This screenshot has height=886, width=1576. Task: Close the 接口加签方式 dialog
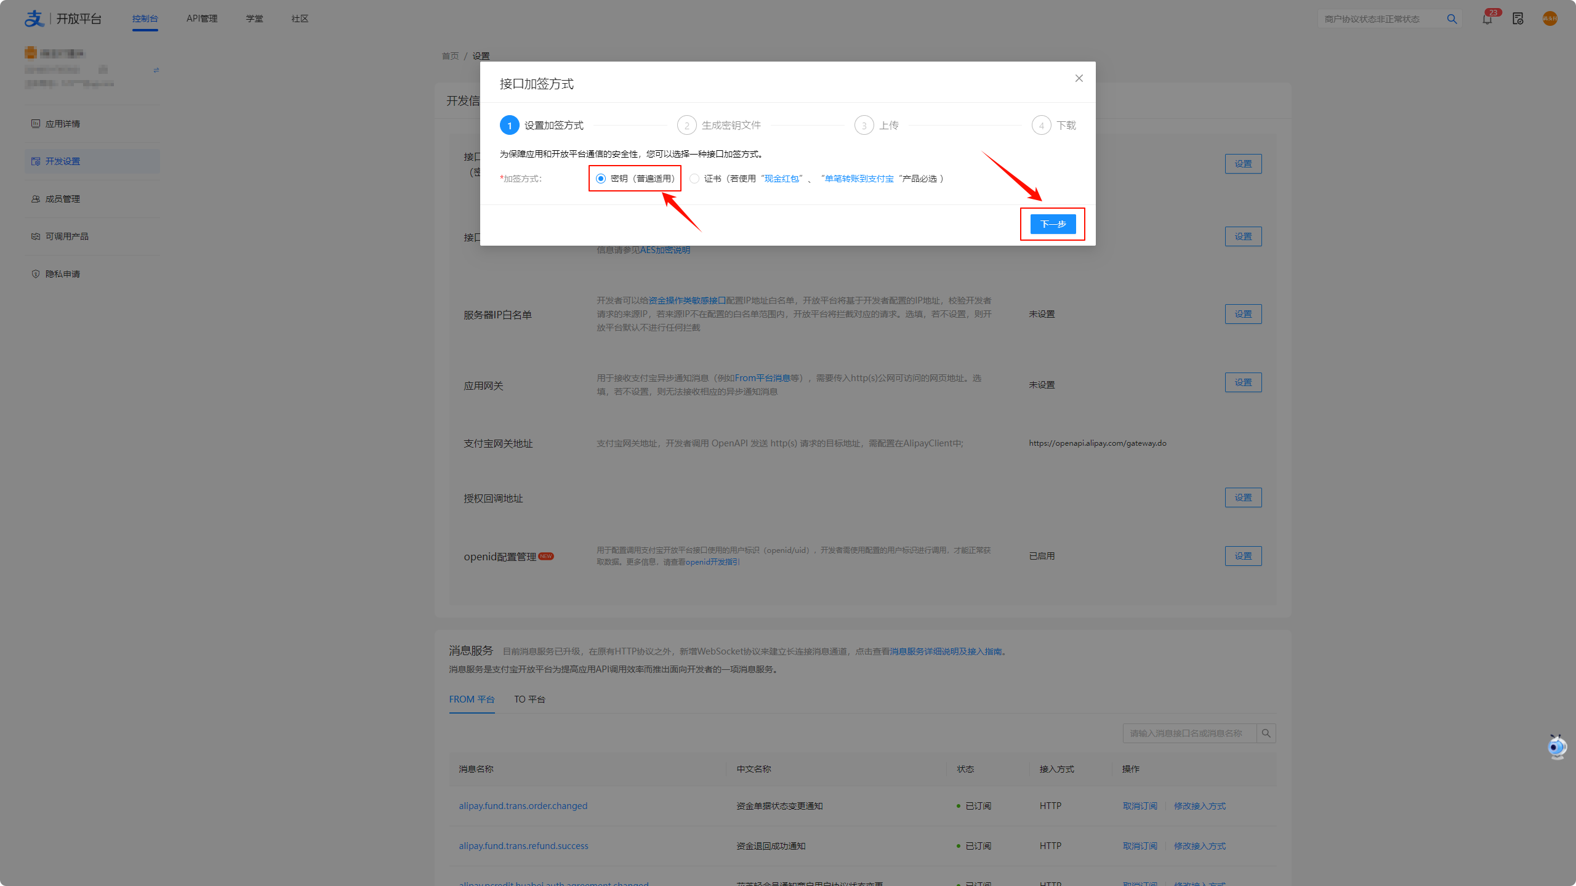pos(1079,78)
